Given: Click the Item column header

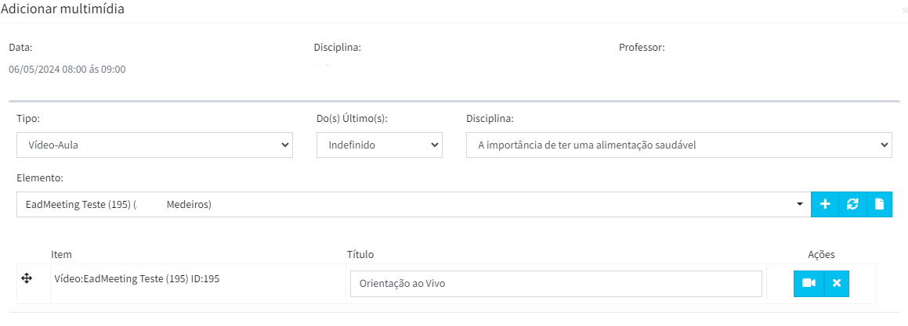Looking at the screenshot, I should point(61,254).
